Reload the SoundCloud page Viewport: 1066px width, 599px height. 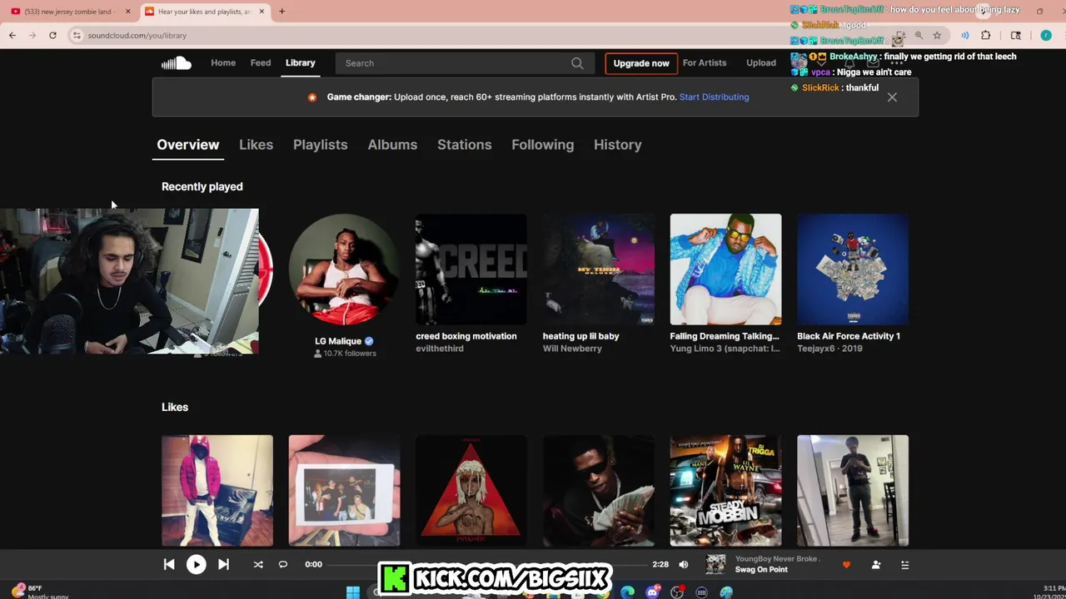52,35
